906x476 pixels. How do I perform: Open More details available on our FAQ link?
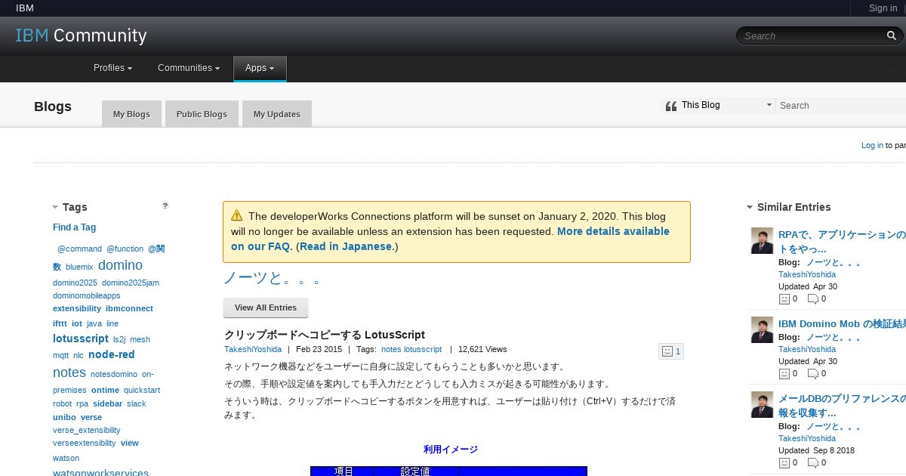point(450,239)
